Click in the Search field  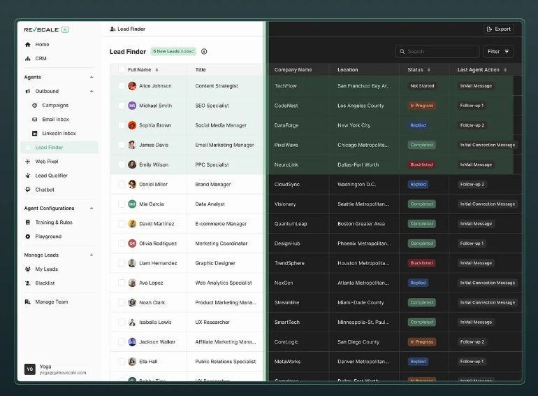click(x=437, y=52)
